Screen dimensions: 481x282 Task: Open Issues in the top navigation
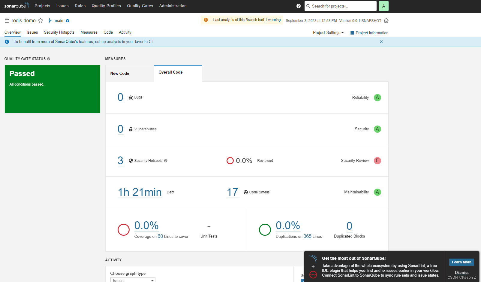tap(62, 6)
